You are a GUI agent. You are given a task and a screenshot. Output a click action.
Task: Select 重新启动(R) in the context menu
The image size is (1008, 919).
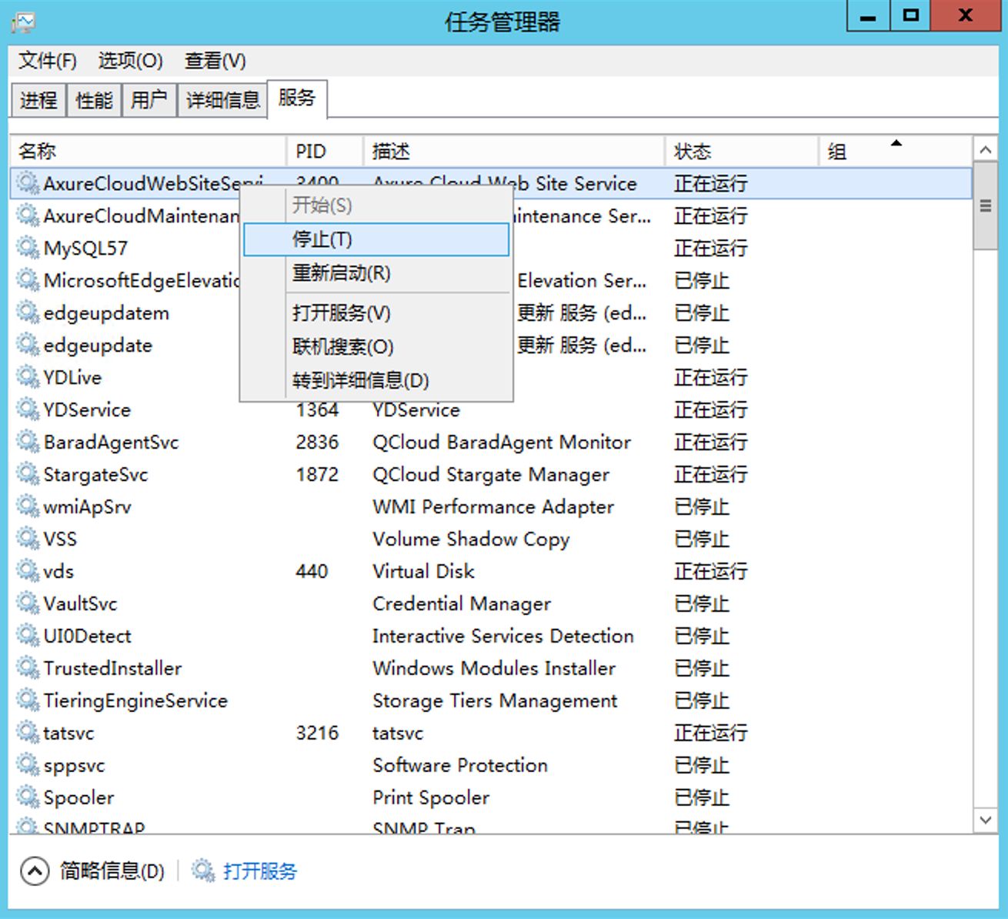(342, 273)
